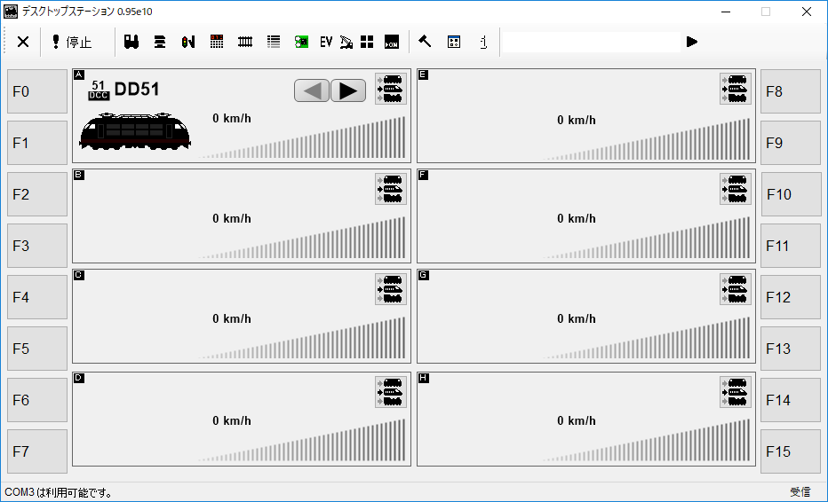This screenshot has width=828, height=502.
Task: Open the signal and turnout accessories icon
Action: 188,42
